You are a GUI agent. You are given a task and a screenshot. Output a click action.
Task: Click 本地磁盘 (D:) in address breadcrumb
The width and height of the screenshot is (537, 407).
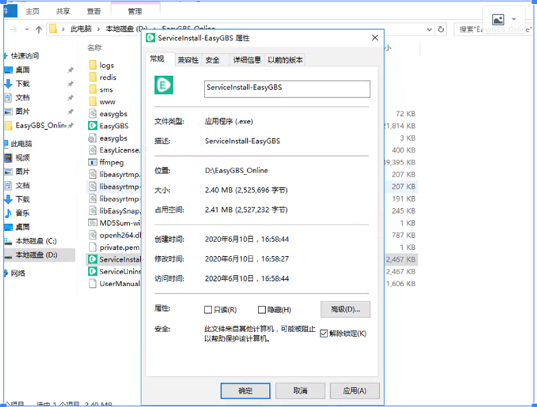126,29
